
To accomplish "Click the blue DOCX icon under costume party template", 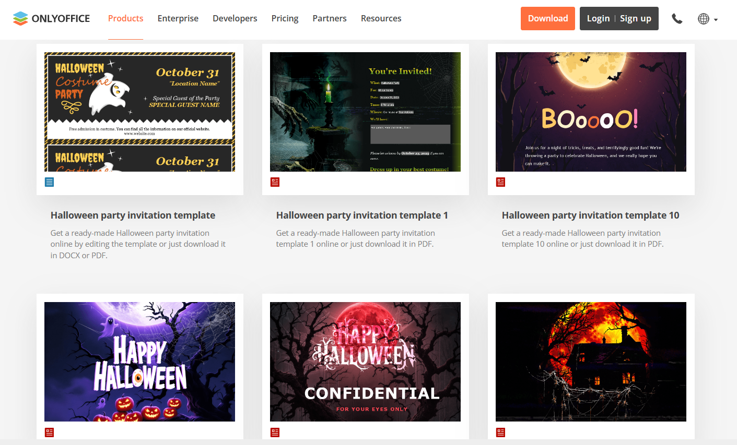I will click(50, 182).
